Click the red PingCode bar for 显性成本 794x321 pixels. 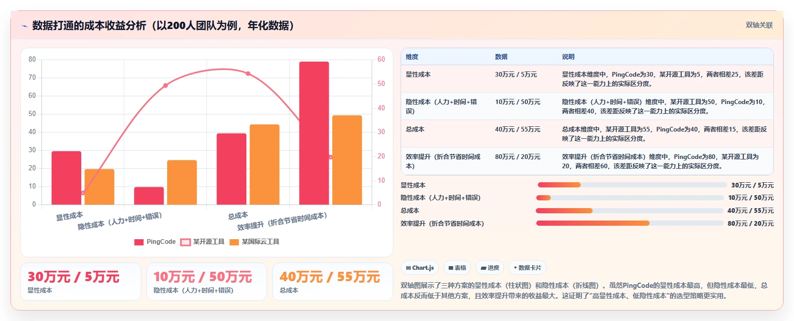[66, 178]
